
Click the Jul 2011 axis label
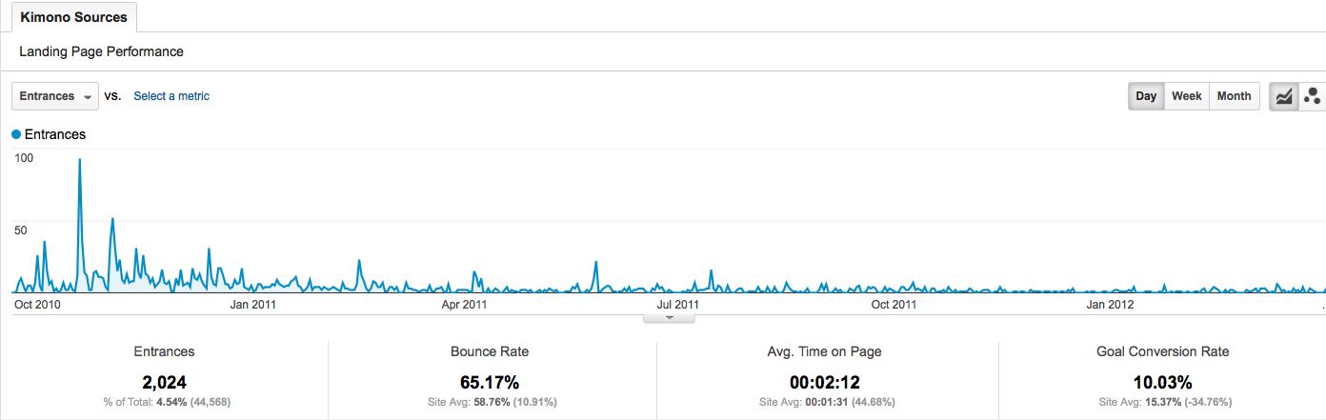click(676, 305)
